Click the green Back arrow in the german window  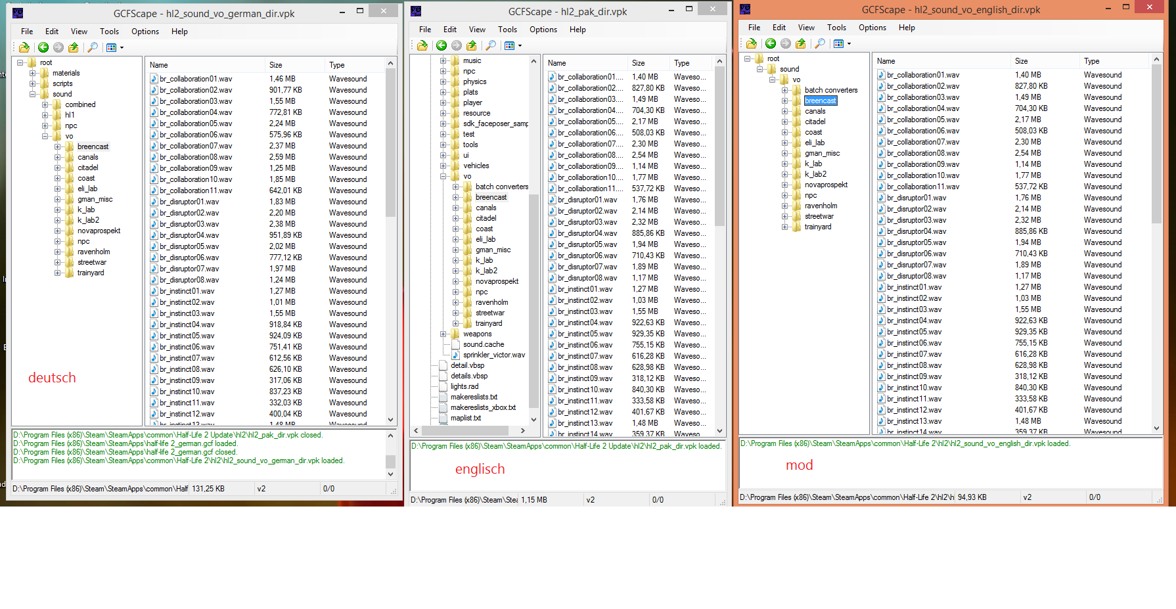(x=43, y=47)
